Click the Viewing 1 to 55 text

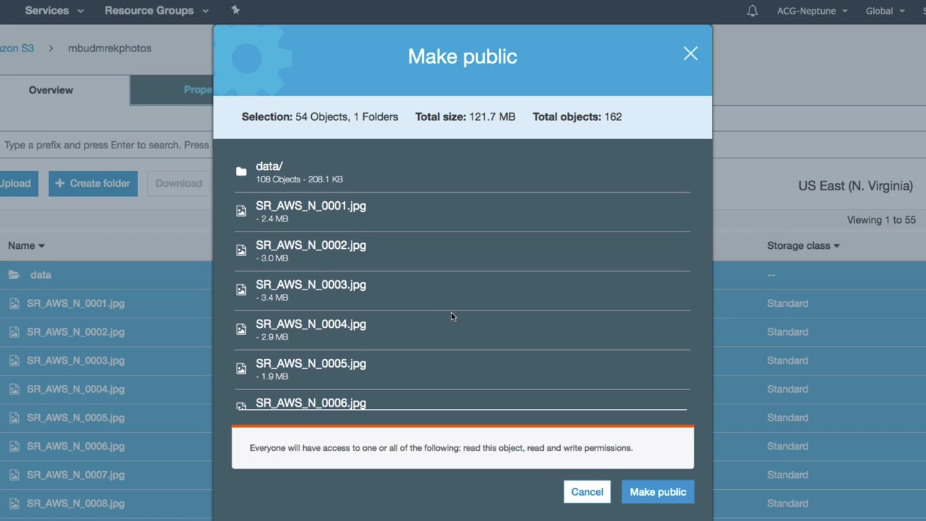(881, 220)
